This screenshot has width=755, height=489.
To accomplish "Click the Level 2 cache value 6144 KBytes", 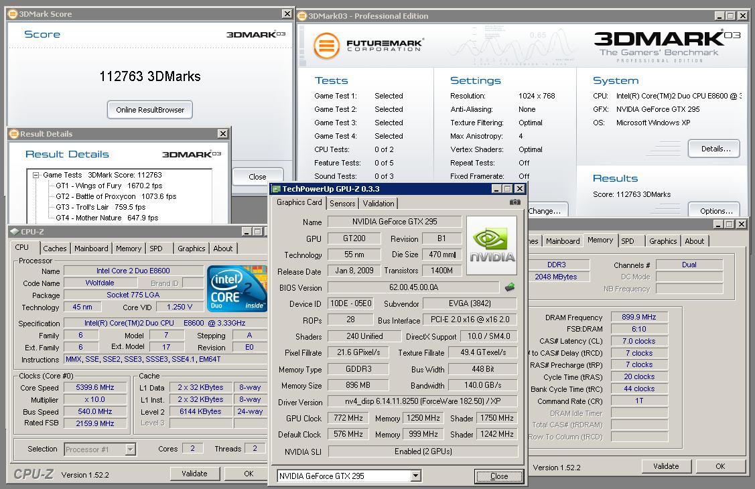I will click(200, 411).
